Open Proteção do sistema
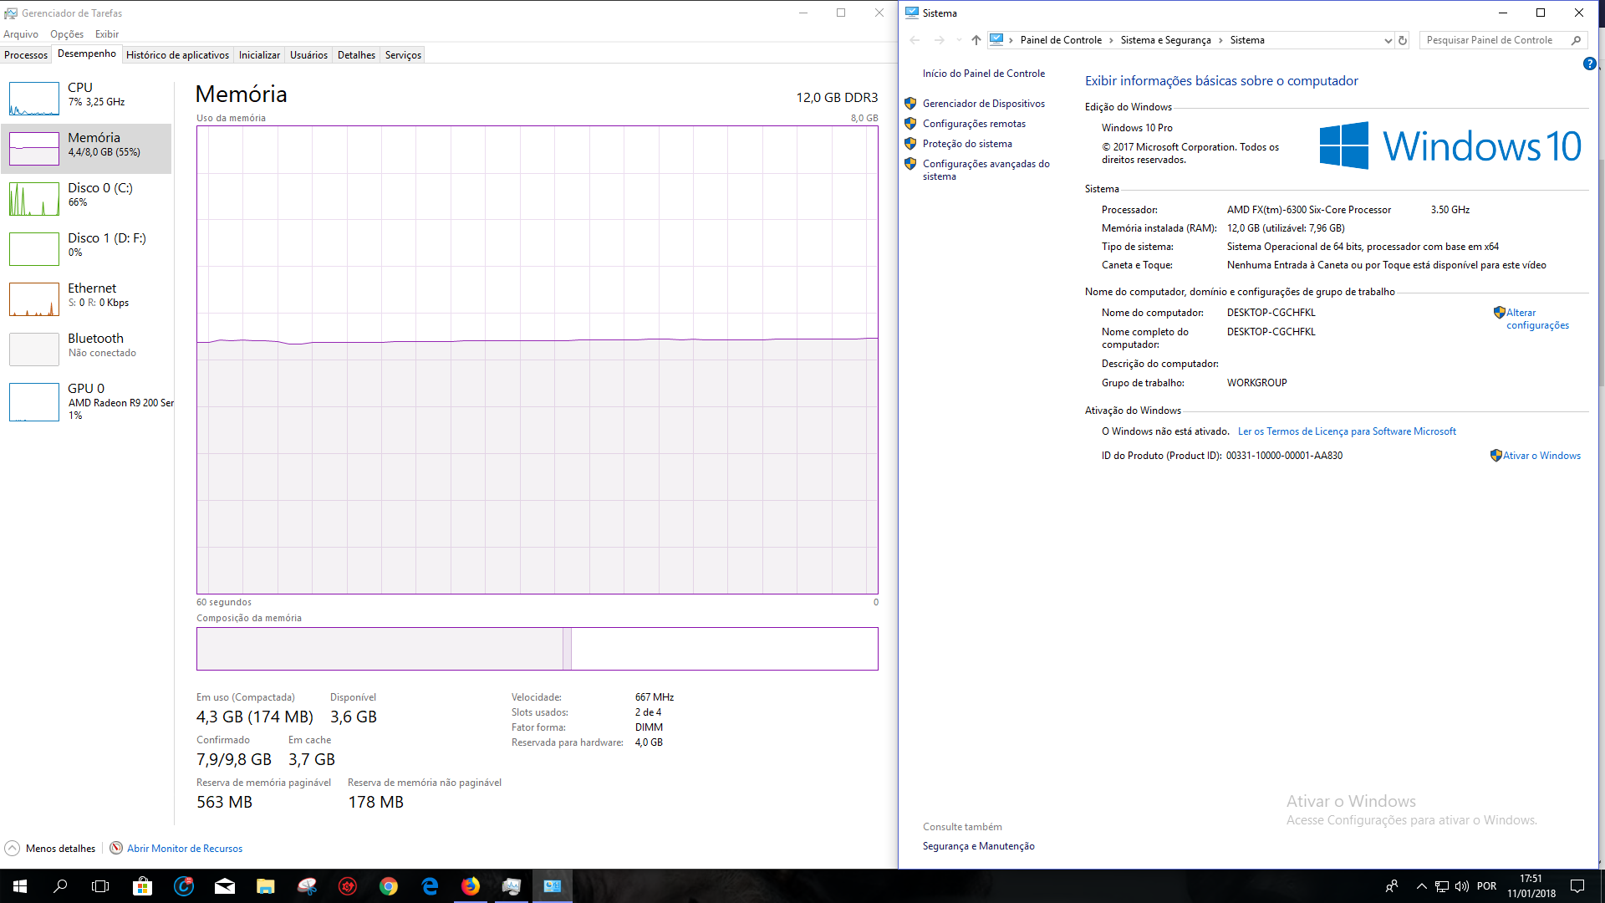Screen dimensions: 1605x903 967,144
